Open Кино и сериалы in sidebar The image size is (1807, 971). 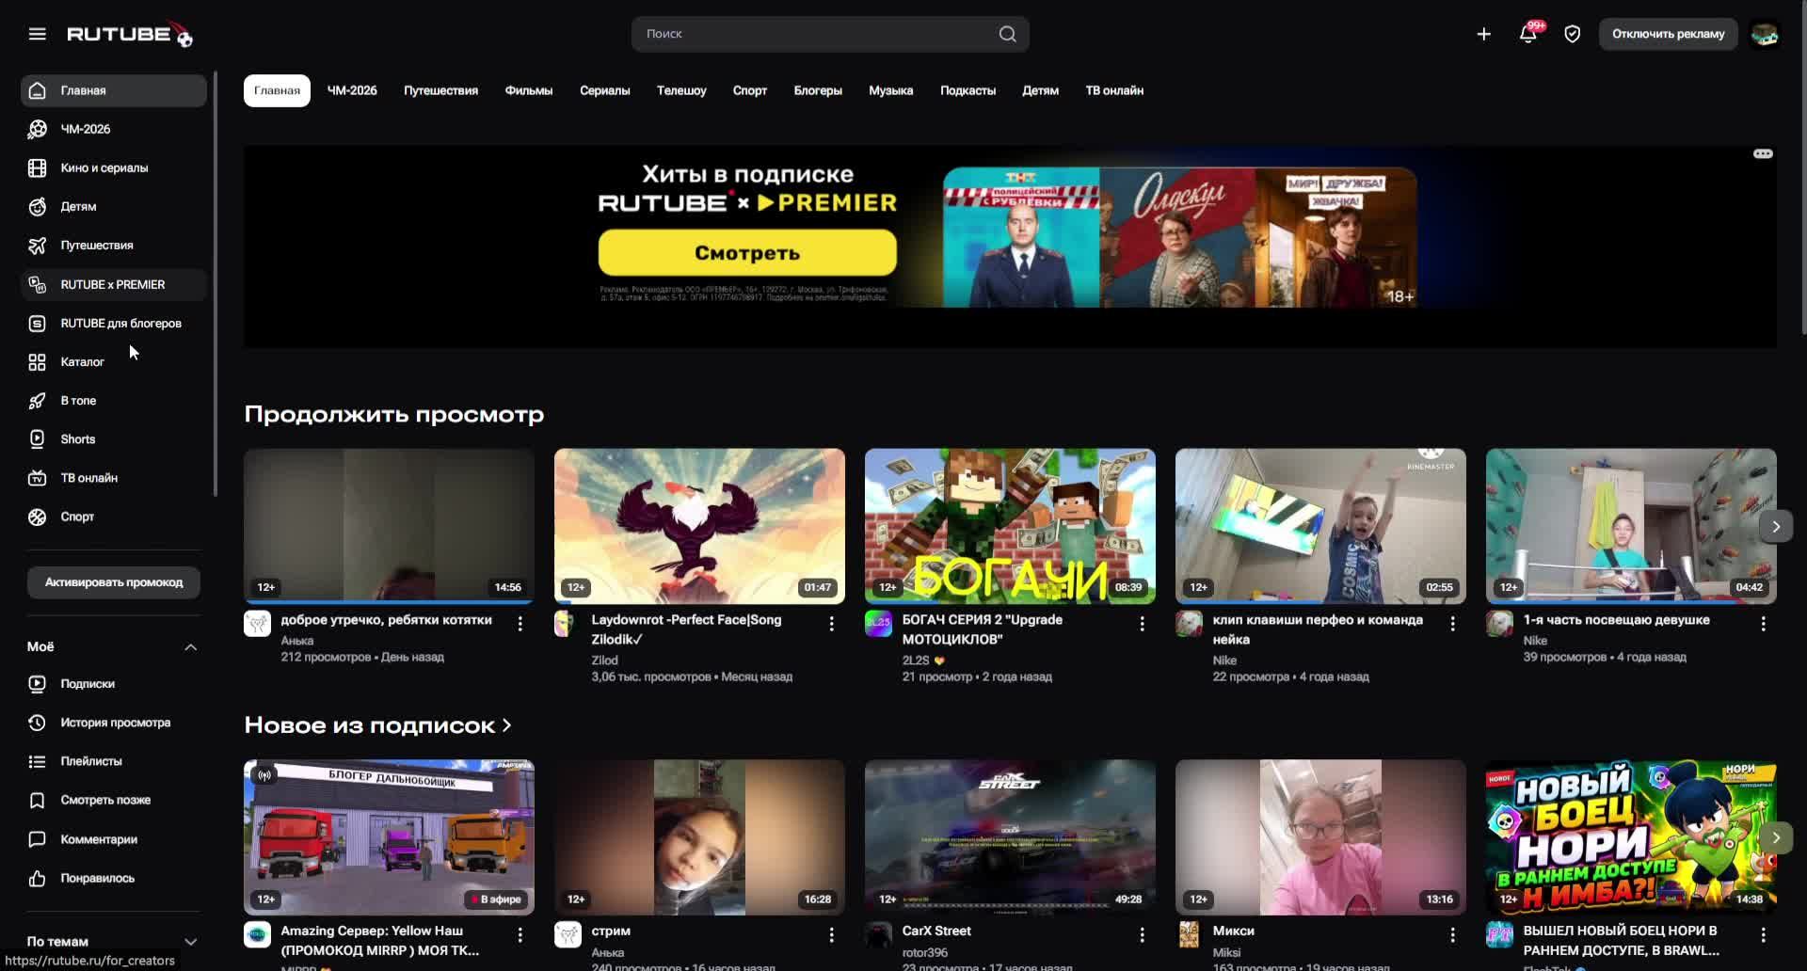pos(114,167)
